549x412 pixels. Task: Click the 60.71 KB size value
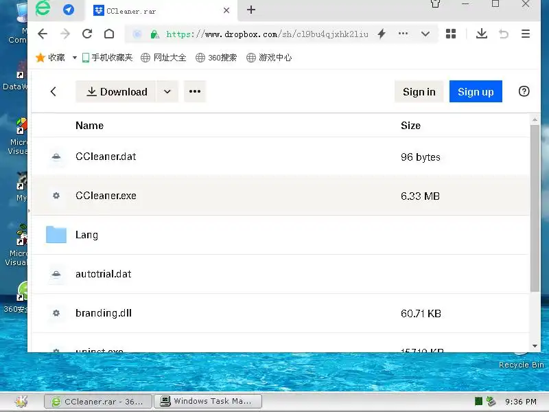click(421, 313)
